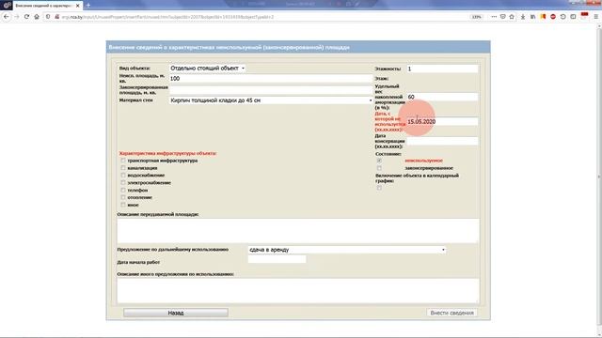The height and width of the screenshot is (338, 602).
Task: Click дата начала работ input field
Action: pos(277,259)
